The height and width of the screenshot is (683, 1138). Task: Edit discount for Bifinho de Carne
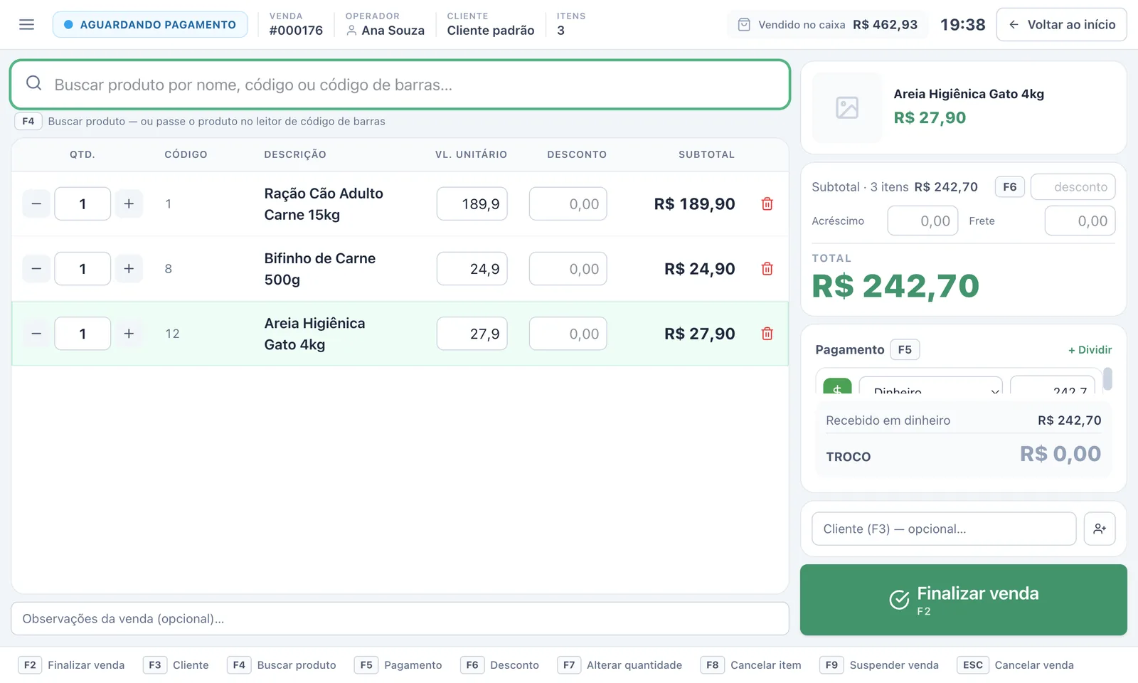(568, 269)
